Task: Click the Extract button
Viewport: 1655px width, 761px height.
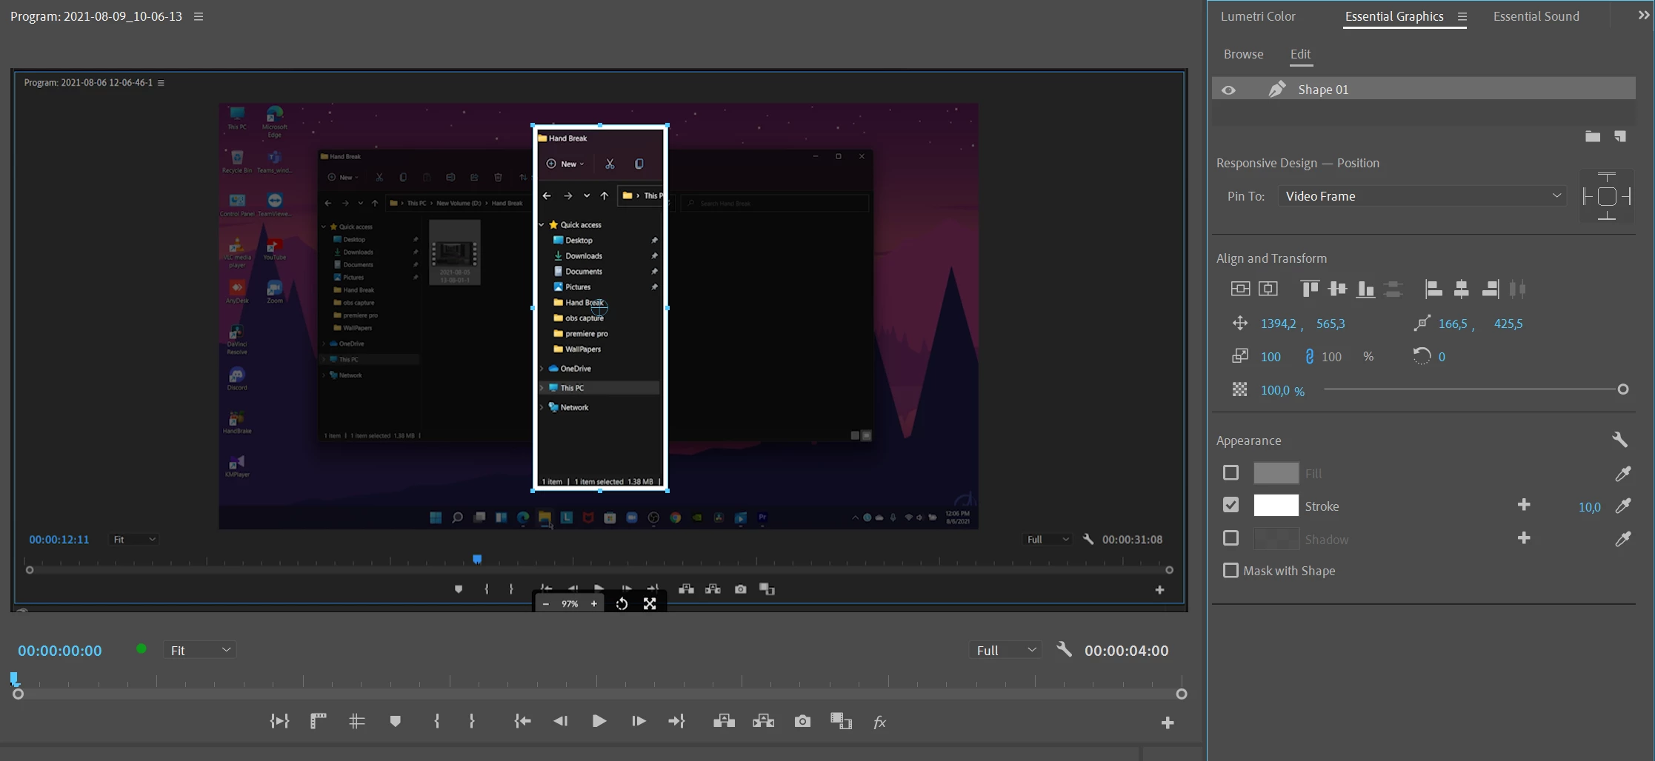Action: click(763, 721)
